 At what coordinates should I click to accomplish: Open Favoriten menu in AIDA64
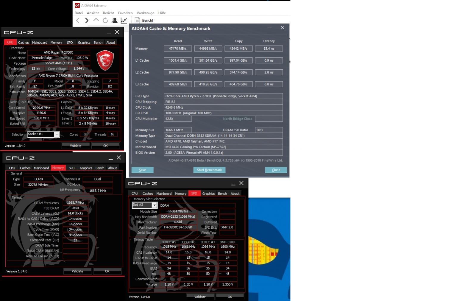[125, 13]
